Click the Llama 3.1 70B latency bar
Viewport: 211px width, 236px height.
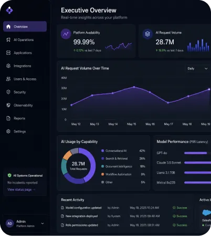(x=197, y=172)
